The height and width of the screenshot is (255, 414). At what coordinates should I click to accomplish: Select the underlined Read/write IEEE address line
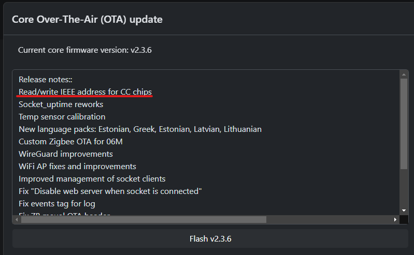[x=85, y=92]
